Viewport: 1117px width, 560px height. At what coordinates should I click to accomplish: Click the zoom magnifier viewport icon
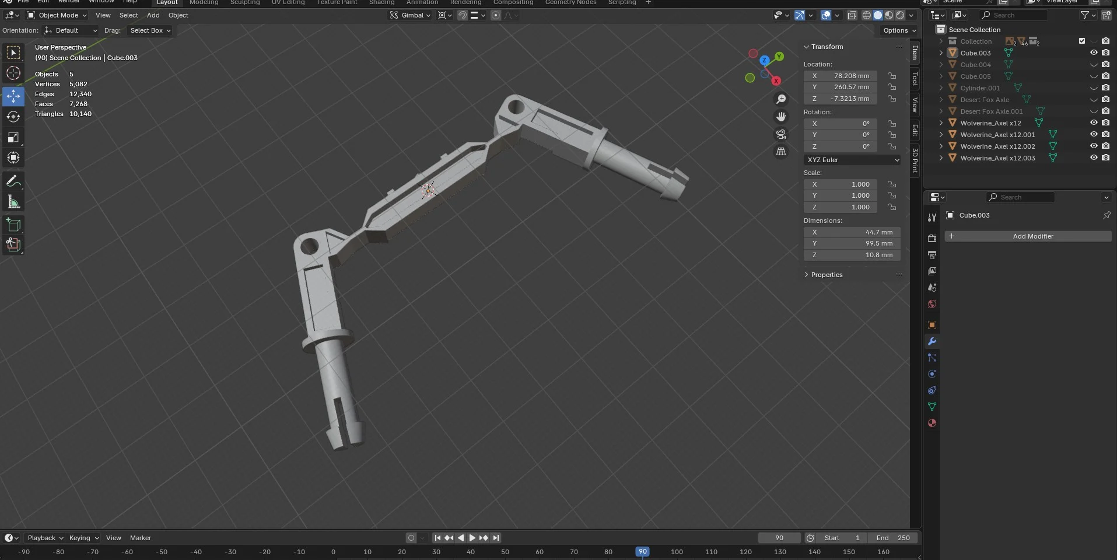[x=781, y=99]
